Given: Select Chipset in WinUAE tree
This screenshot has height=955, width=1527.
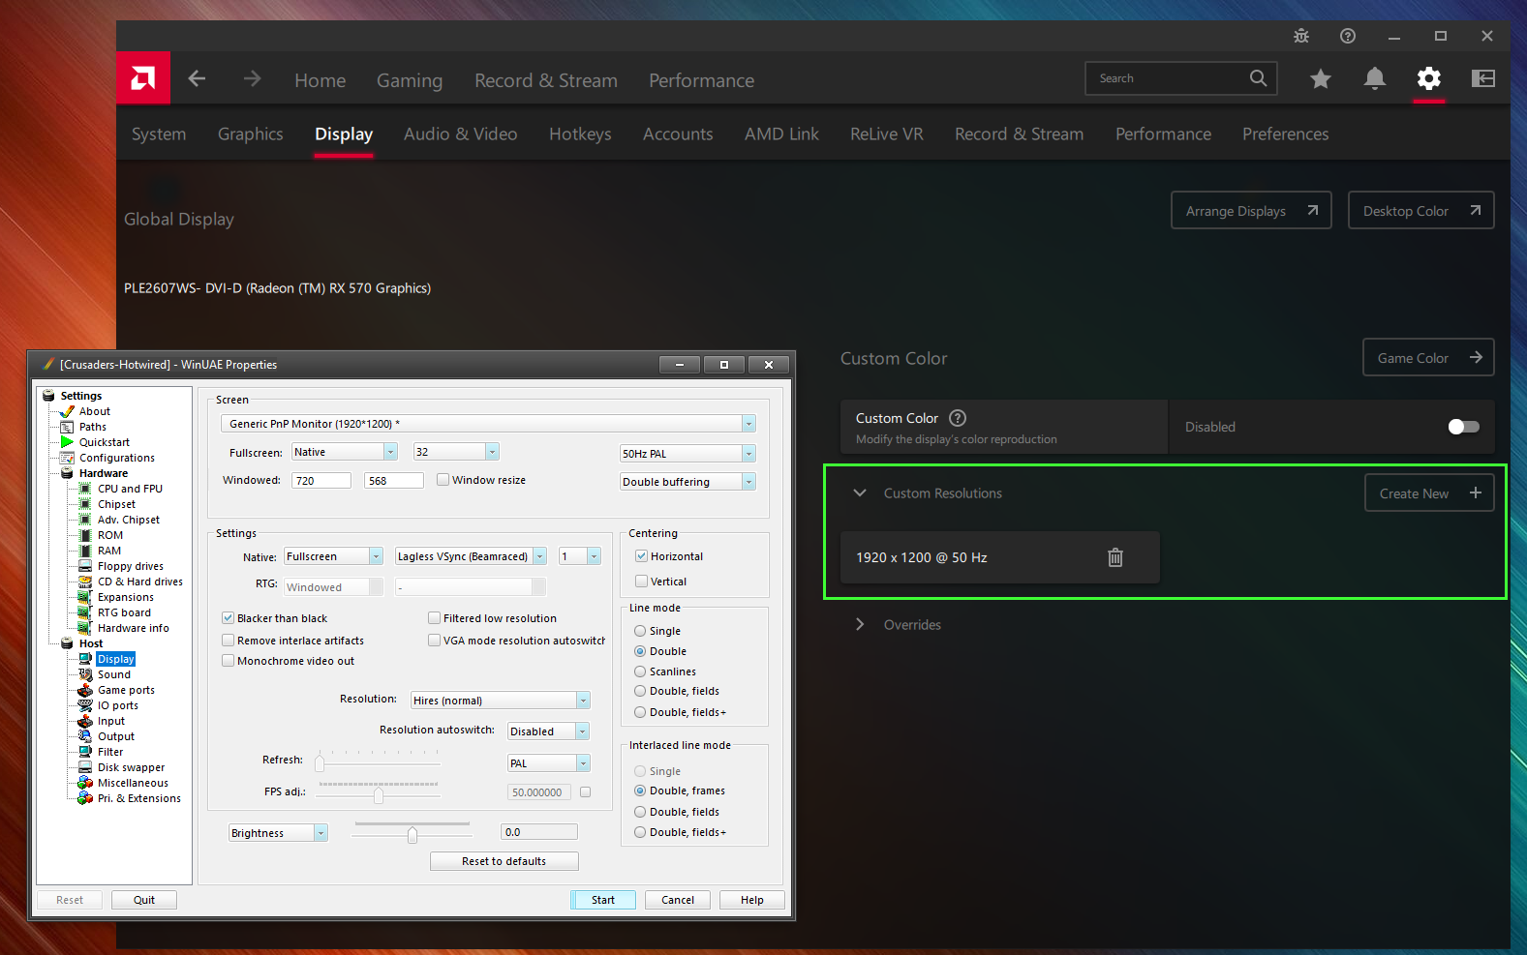Looking at the screenshot, I should [x=116, y=504].
